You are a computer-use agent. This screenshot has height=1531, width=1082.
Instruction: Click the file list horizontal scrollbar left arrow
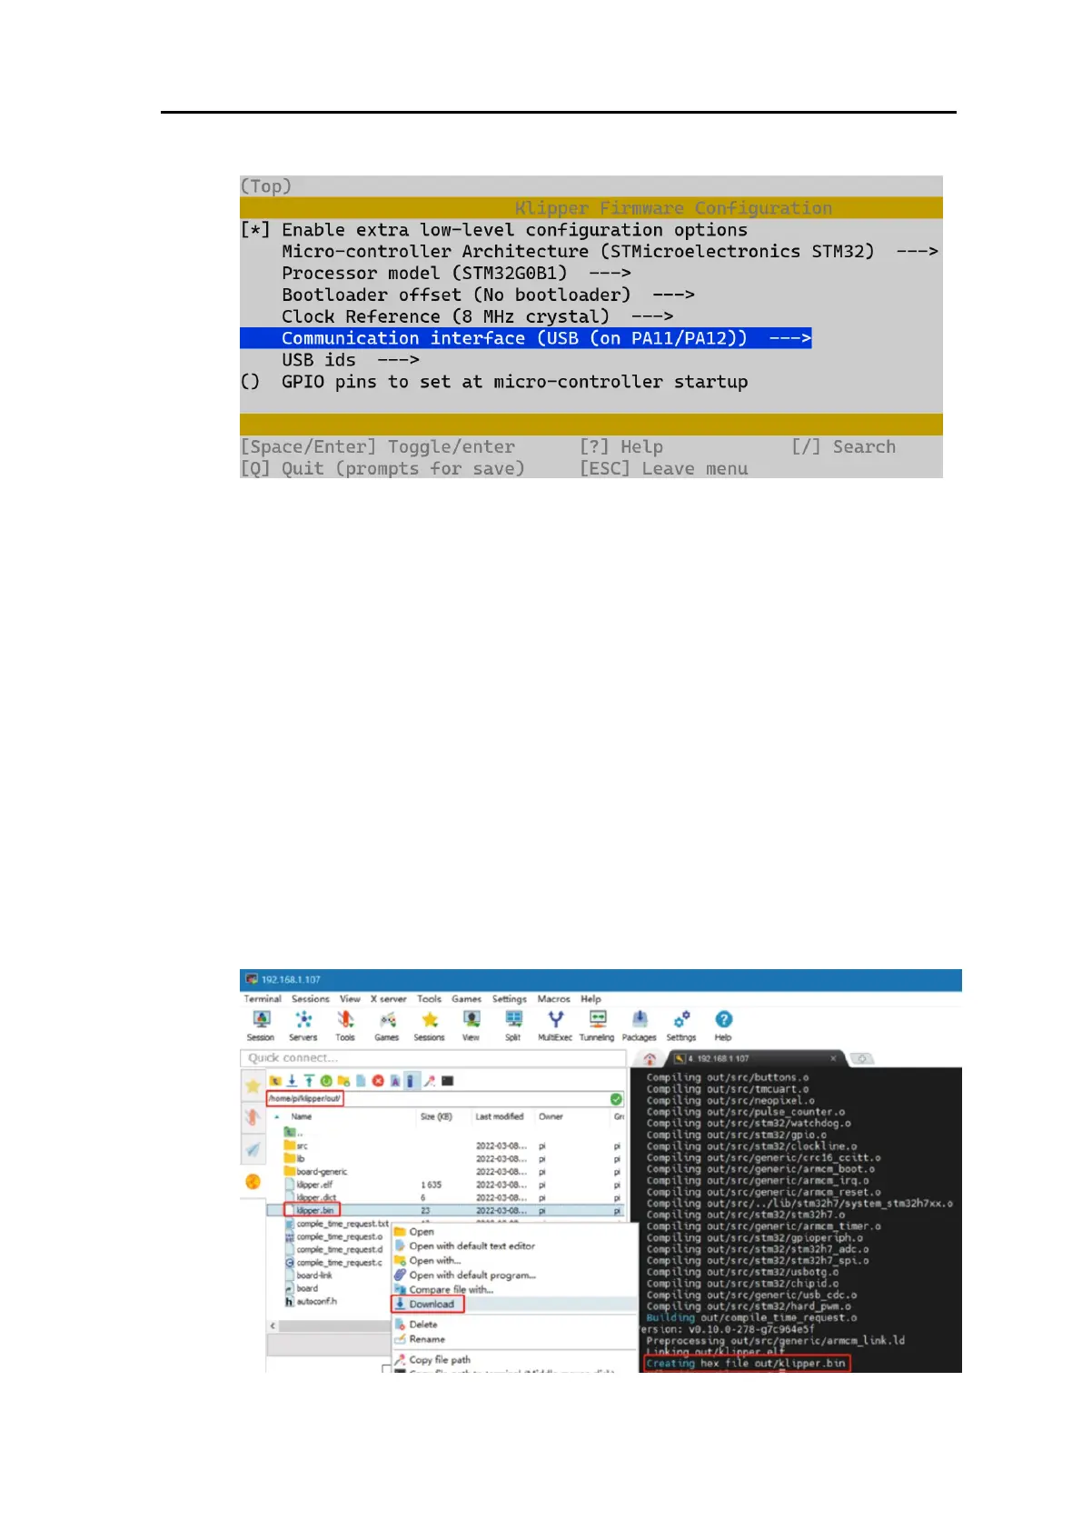273,1326
